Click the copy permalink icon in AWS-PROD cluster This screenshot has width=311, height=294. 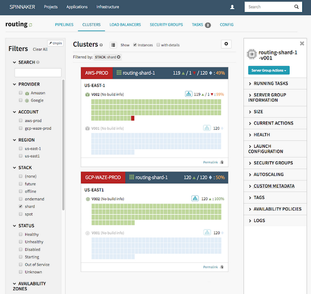[x=222, y=162]
